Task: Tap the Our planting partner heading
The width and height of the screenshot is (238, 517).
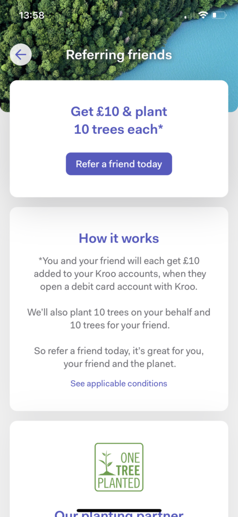Action: [119, 513]
